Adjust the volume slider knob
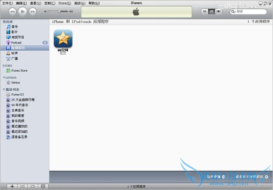Screen dimensions: 273x190 59,12
